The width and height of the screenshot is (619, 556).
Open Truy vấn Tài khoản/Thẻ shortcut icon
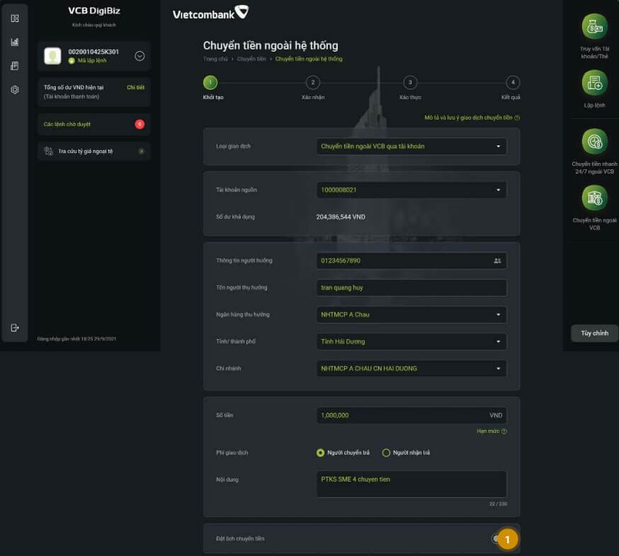(594, 27)
